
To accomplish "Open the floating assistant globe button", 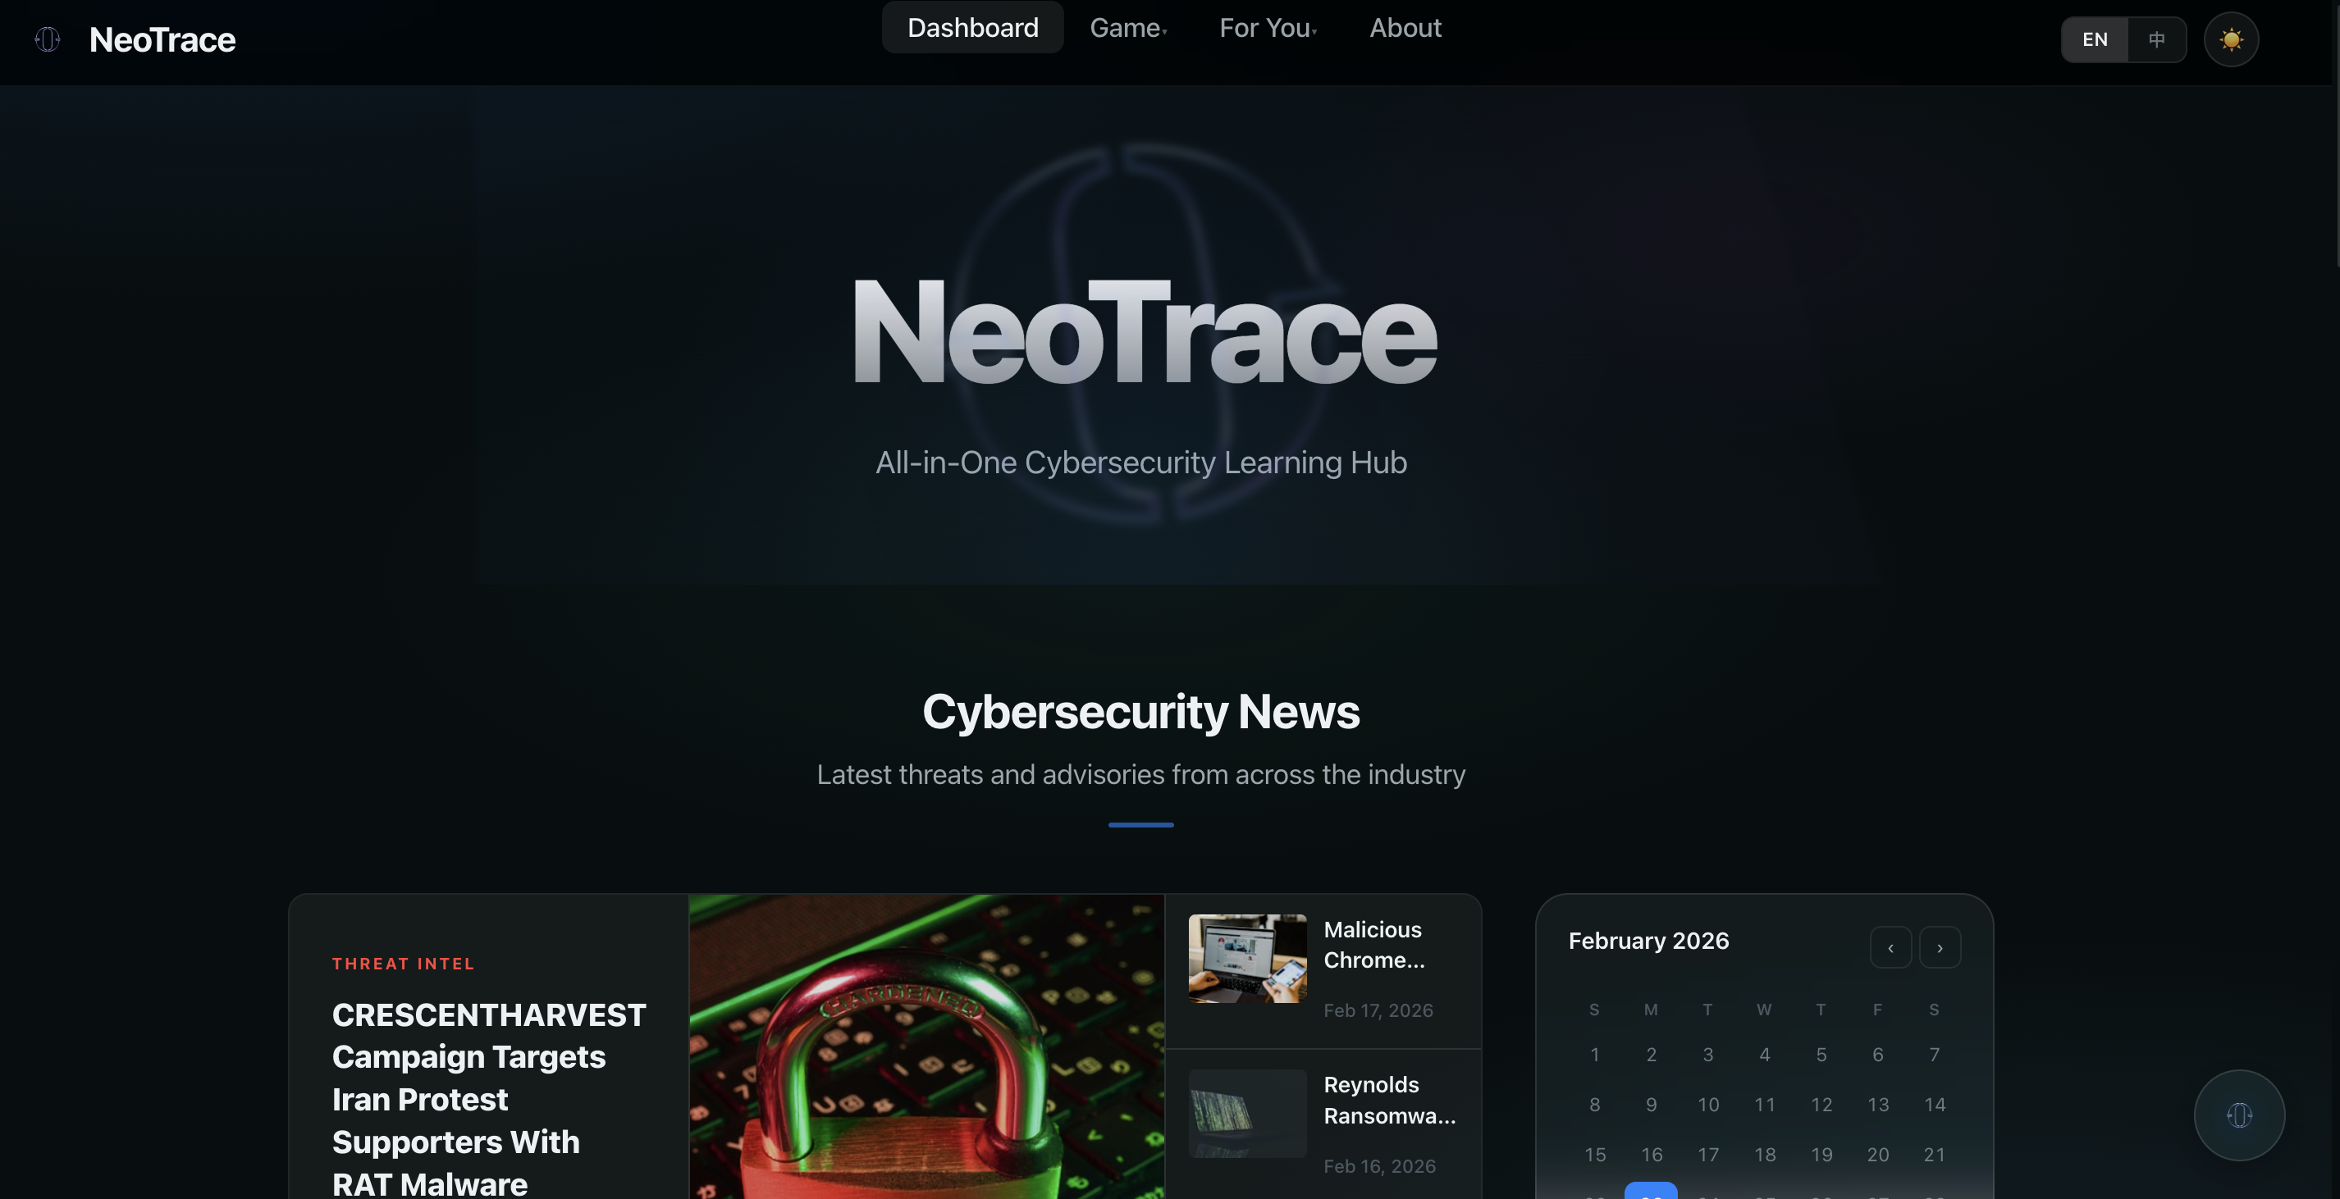I will coord(2239,1115).
